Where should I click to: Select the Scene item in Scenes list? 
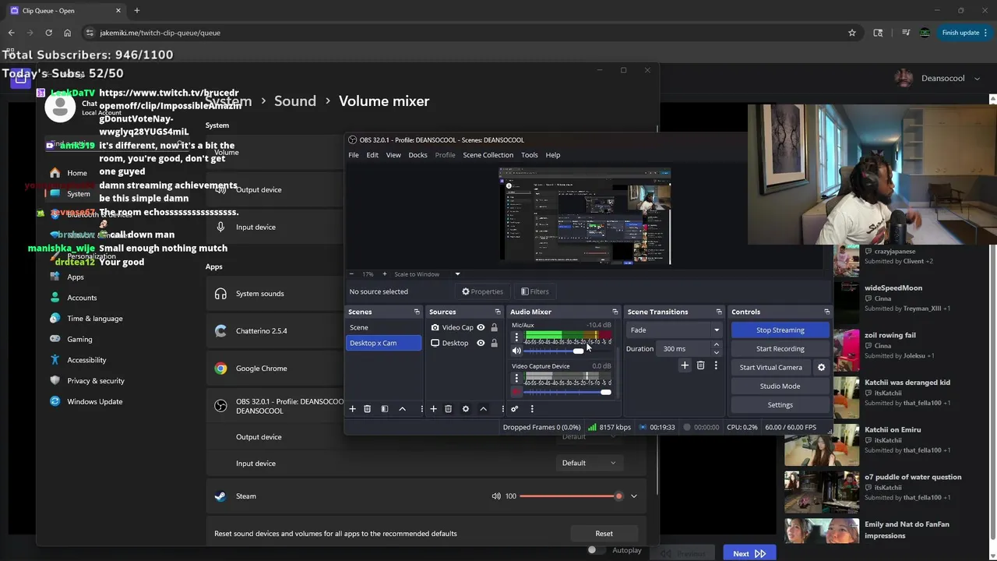coord(383,328)
